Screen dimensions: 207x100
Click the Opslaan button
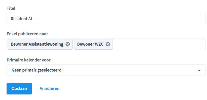[x=19, y=88]
